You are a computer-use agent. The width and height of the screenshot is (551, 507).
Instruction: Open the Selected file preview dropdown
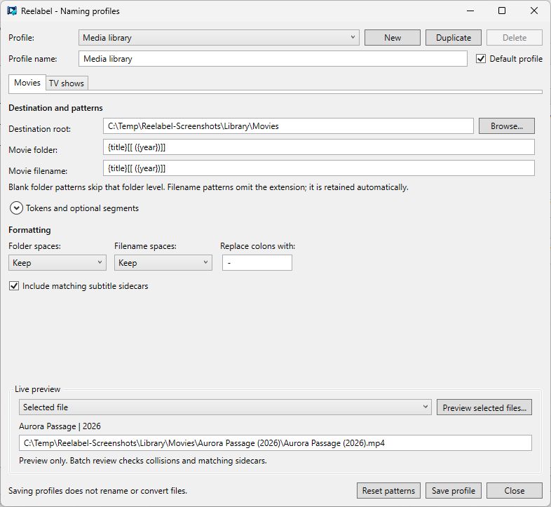[x=225, y=407]
